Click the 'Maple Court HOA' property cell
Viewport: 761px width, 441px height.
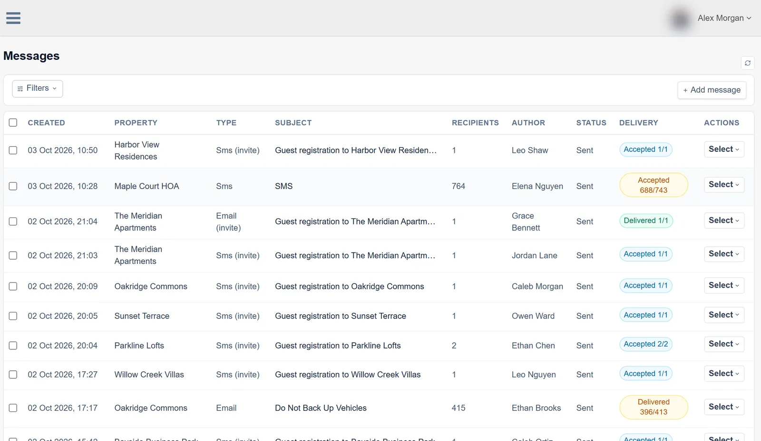click(146, 186)
